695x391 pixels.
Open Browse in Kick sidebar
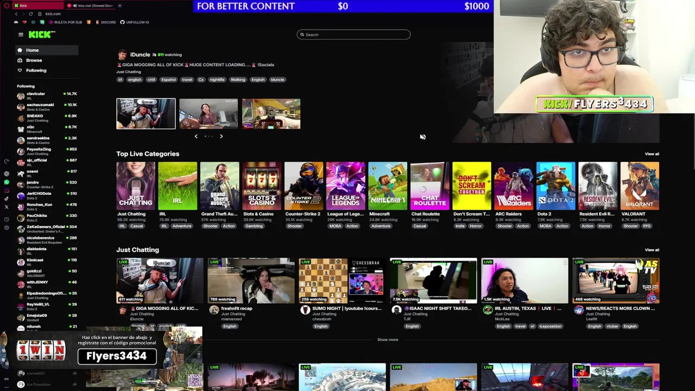coord(47,60)
